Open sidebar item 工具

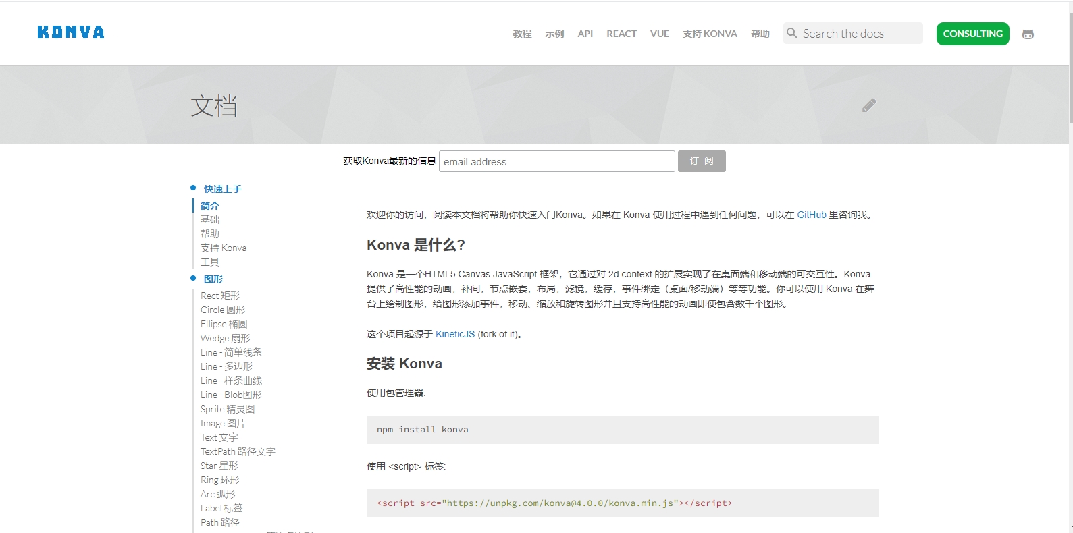210,262
